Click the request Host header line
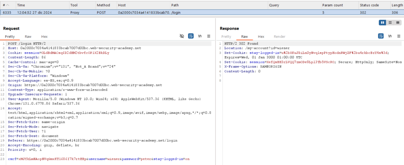 point(75,48)
